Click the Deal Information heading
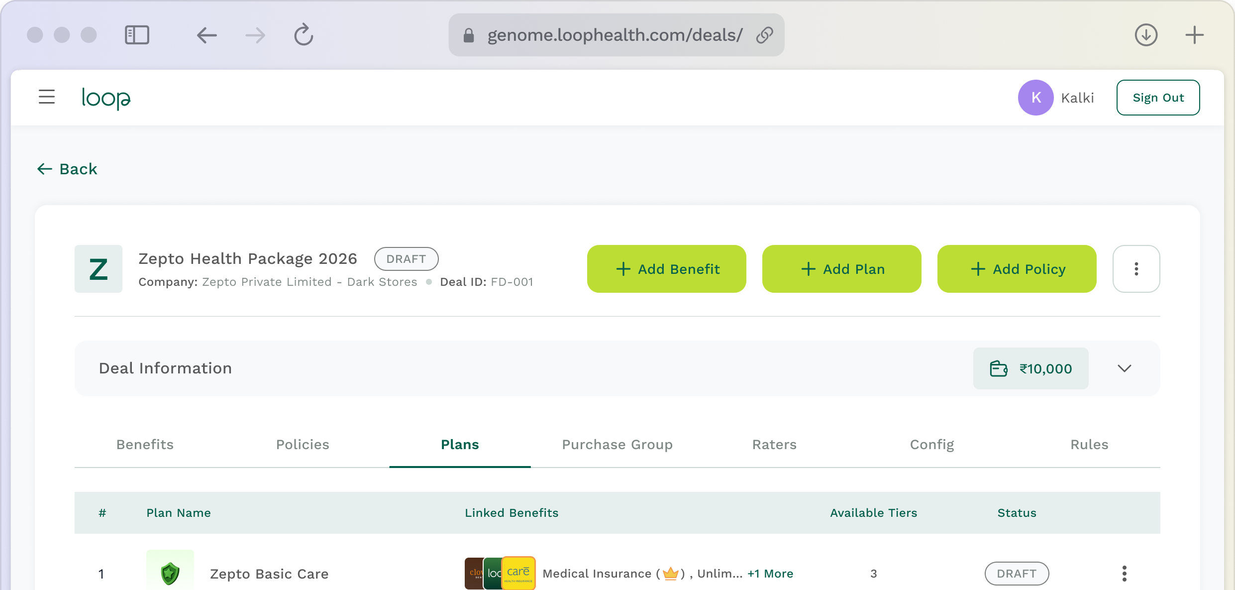Viewport: 1235px width, 590px height. [165, 368]
